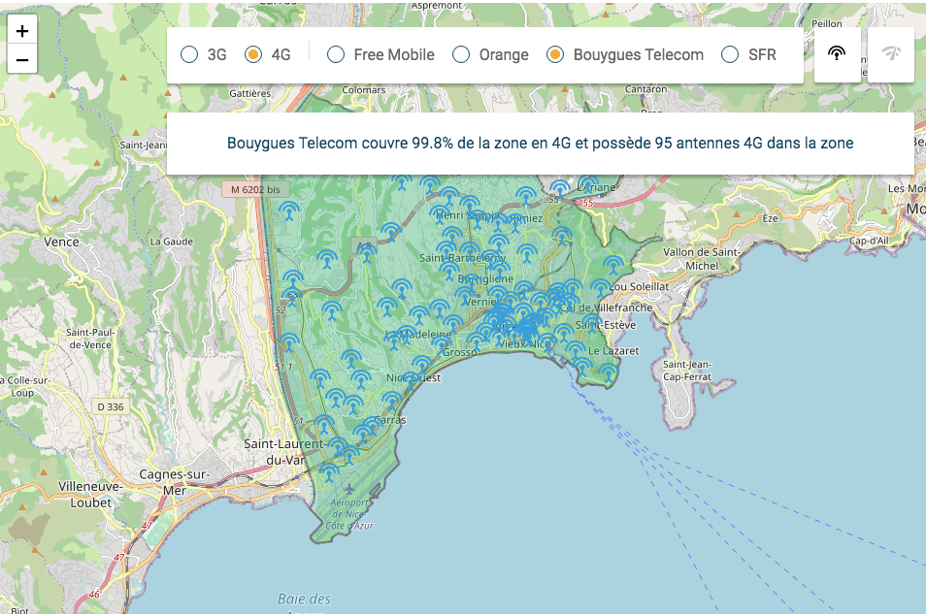This screenshot has width=926, height=614.
Task: Click the Bouygues Telecom coverage info banner
Action: click(x=540, y=144)
